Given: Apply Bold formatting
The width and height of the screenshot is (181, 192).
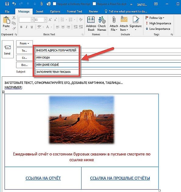Looking at the screenshot, I should (21, 27).
